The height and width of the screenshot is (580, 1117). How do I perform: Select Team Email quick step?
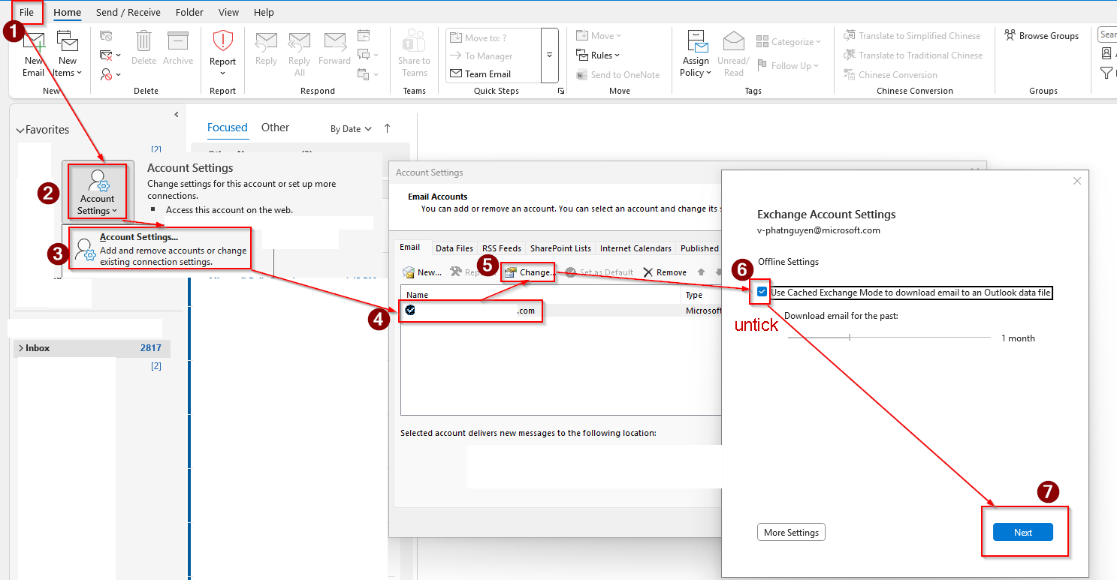click(480, 74)
